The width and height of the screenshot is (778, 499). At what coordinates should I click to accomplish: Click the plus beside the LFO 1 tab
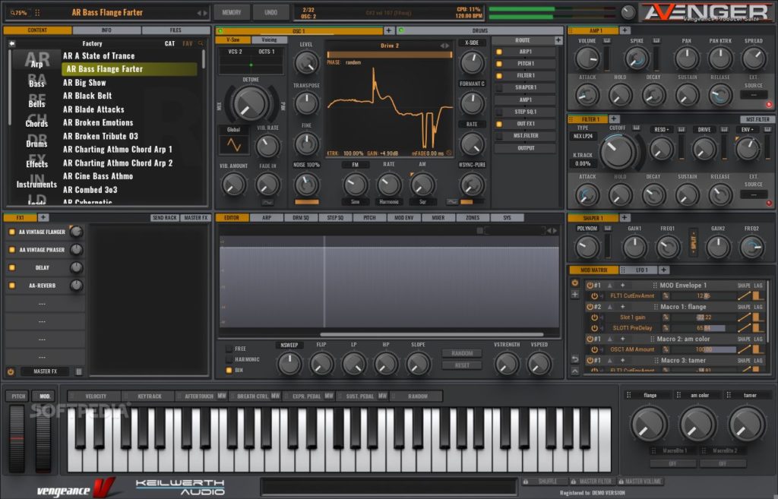(663, 270)
